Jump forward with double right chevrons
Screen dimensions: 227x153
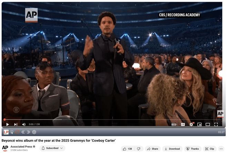click(29, 132)
